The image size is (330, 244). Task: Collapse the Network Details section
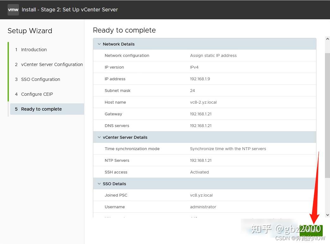[99, 44]
